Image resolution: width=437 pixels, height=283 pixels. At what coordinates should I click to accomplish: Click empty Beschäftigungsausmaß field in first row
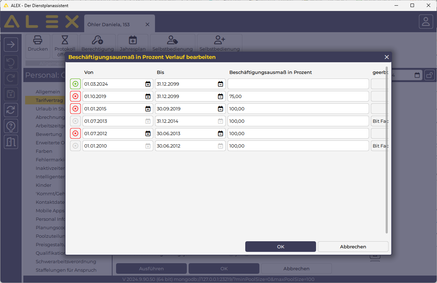click(298, 84)
